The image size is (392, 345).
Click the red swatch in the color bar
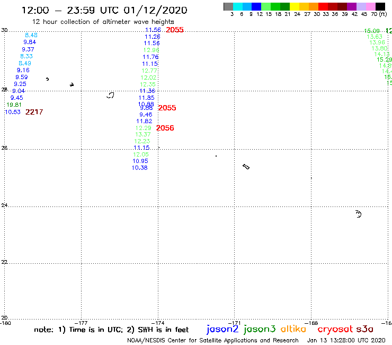(x=323, y=6)
